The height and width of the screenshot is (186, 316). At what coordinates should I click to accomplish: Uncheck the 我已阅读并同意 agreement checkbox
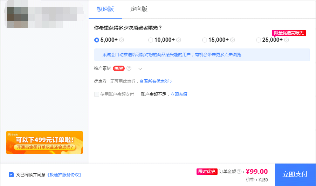[x=12, y=174]
